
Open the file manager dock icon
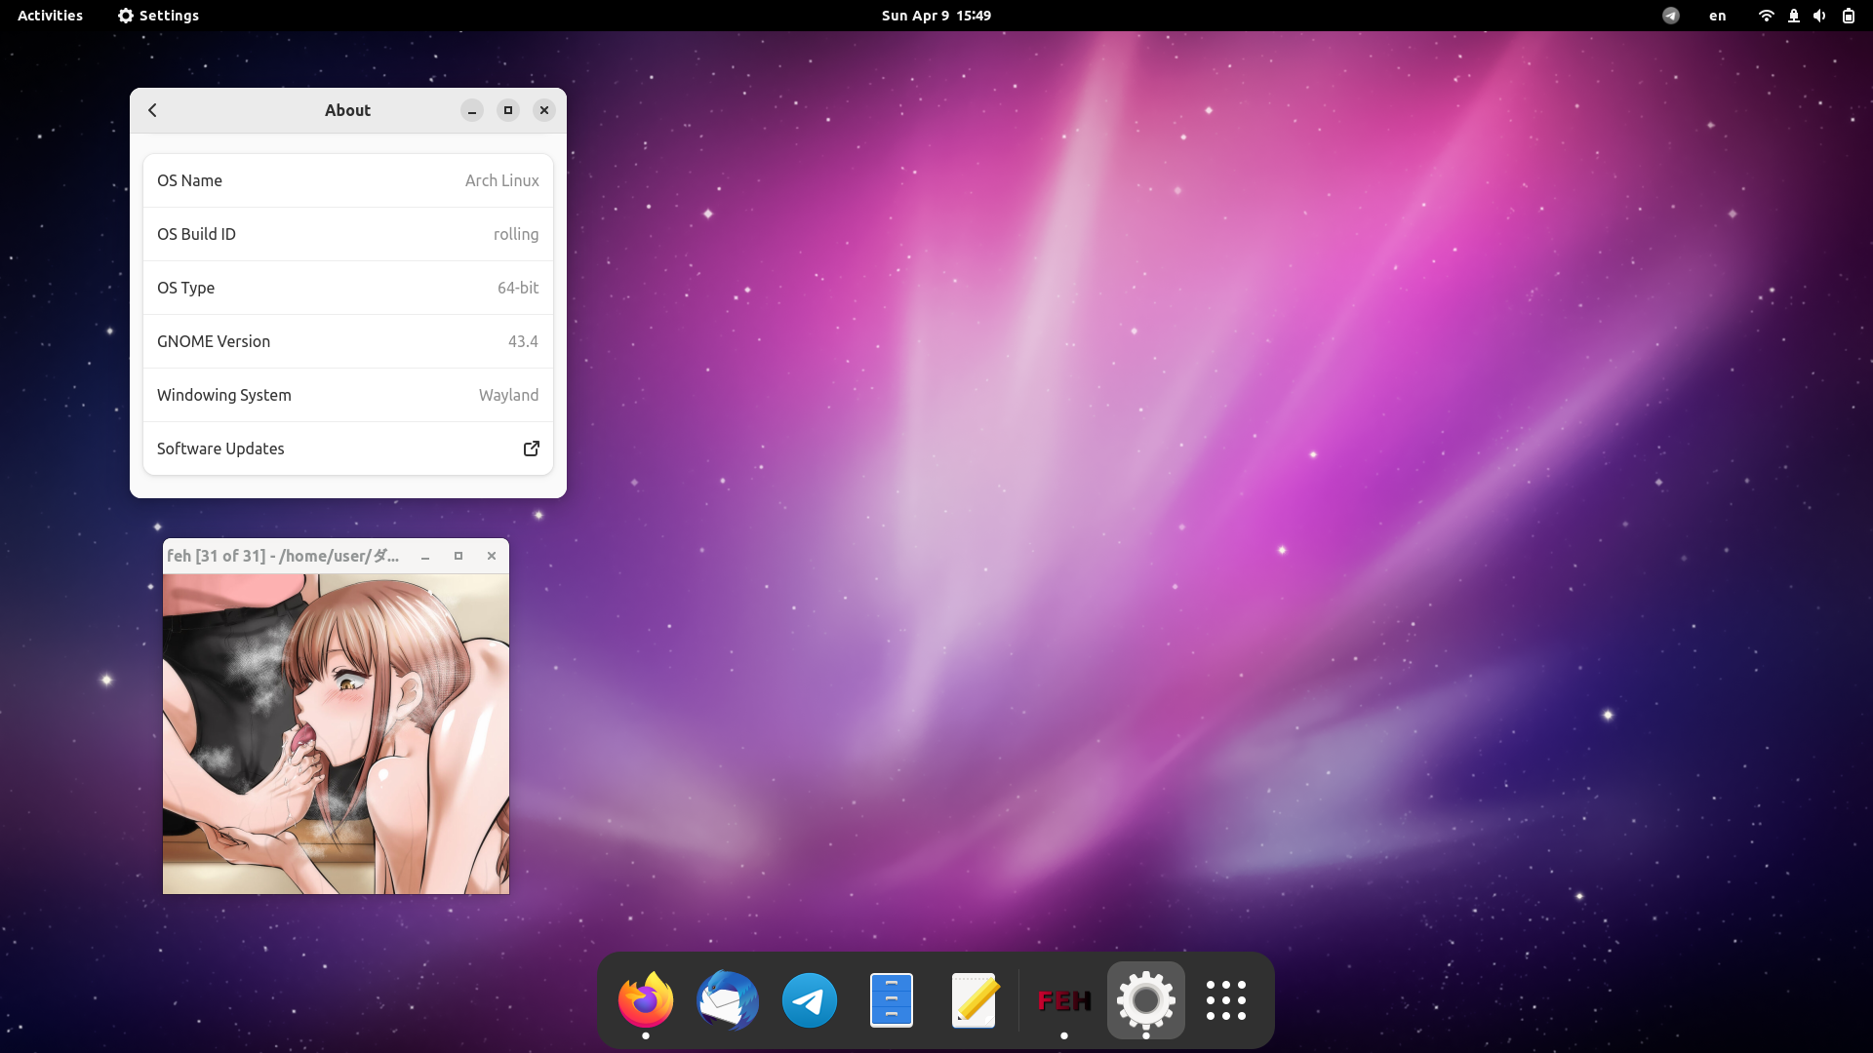pos(892,1000)
